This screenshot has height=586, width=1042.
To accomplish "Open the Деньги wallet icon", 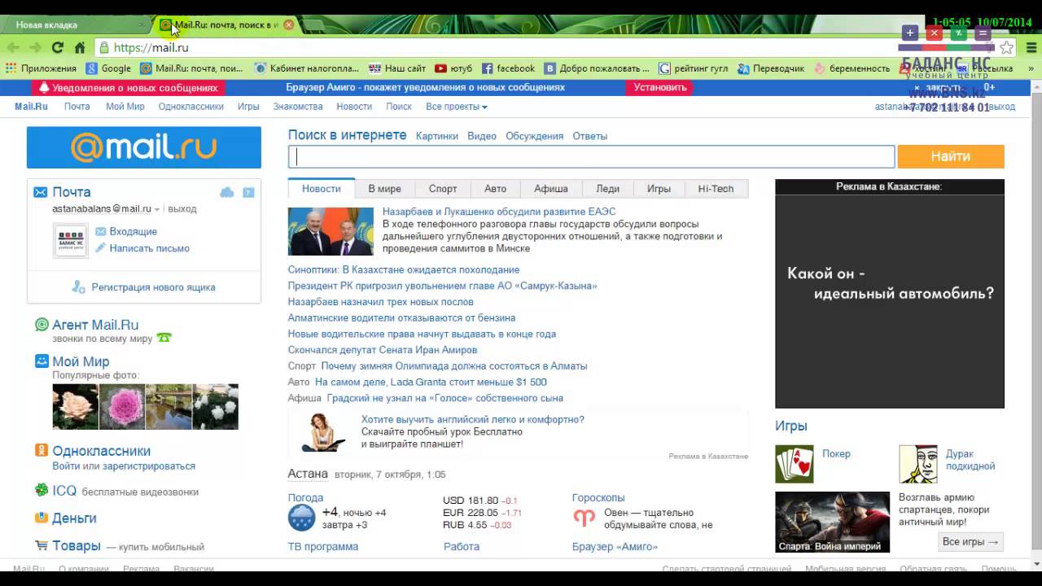I will click(x=42, y=518).
